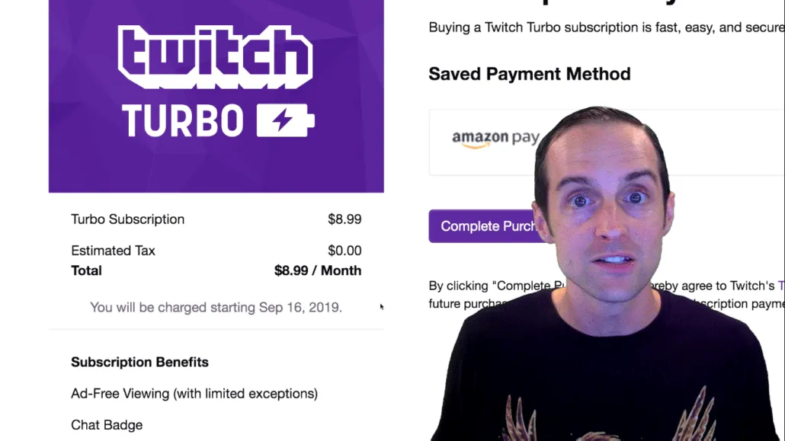Image resolution: width=785 pixels, height=441 pixels.
Task: Click the Saved Payment Method heading
Action: (529, 74)
